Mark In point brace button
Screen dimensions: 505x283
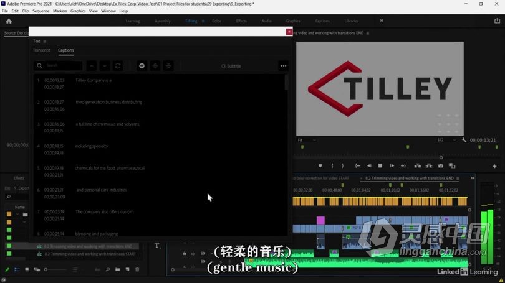click(x=332, y=165)
